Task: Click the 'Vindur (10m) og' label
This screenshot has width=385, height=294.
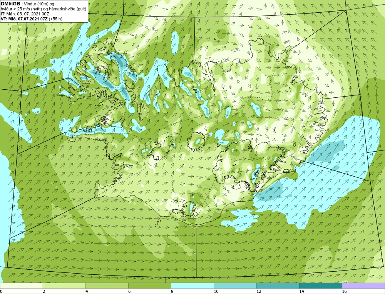Action: point(39,4)
